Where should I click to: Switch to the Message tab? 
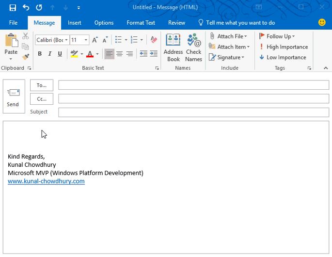44,23
